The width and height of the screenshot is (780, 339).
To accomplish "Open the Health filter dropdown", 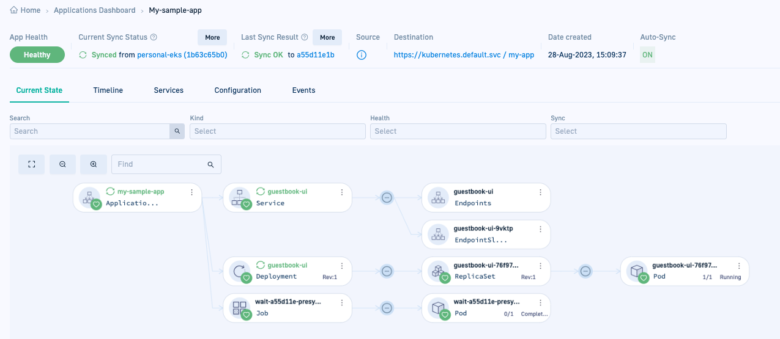I will tap(458, 131).
